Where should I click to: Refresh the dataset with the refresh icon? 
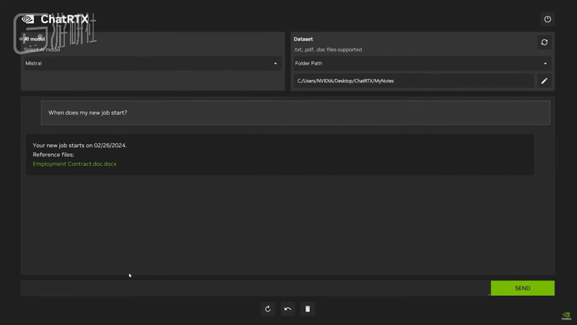click(544, 42)
